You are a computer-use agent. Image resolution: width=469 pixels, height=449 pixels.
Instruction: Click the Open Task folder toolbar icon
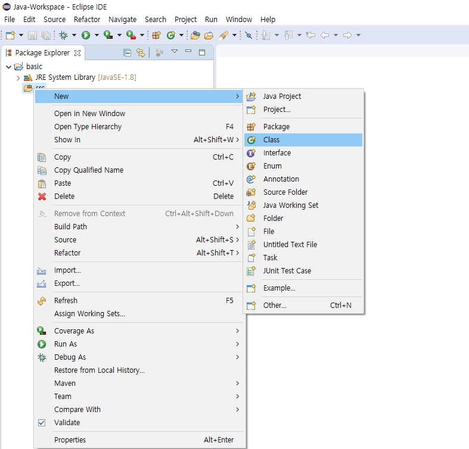[x=209, y=35]
